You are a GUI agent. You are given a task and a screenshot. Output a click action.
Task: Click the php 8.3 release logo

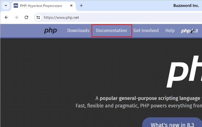(x=189, y=31)
